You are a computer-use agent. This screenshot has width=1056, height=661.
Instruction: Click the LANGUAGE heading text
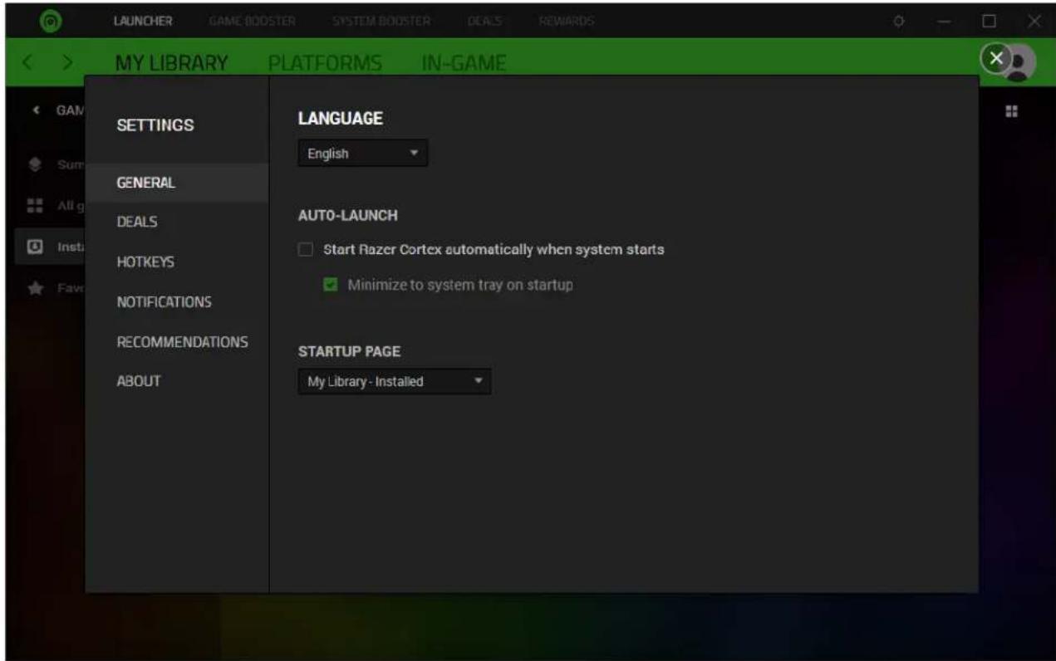coord(340,120)
